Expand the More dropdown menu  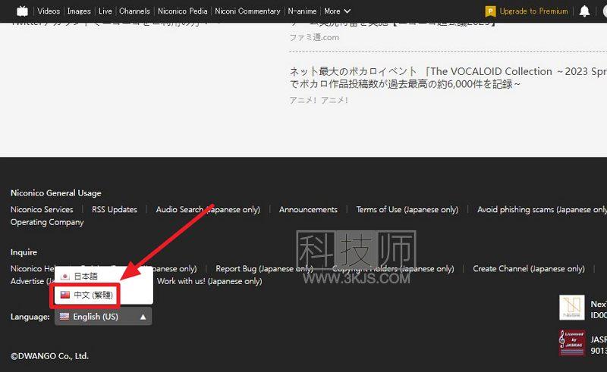pyautogui.click(x=337, y=11)
